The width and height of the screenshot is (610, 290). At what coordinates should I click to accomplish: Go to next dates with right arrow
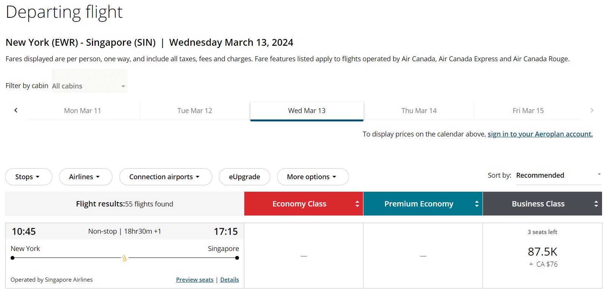[592, 110]
